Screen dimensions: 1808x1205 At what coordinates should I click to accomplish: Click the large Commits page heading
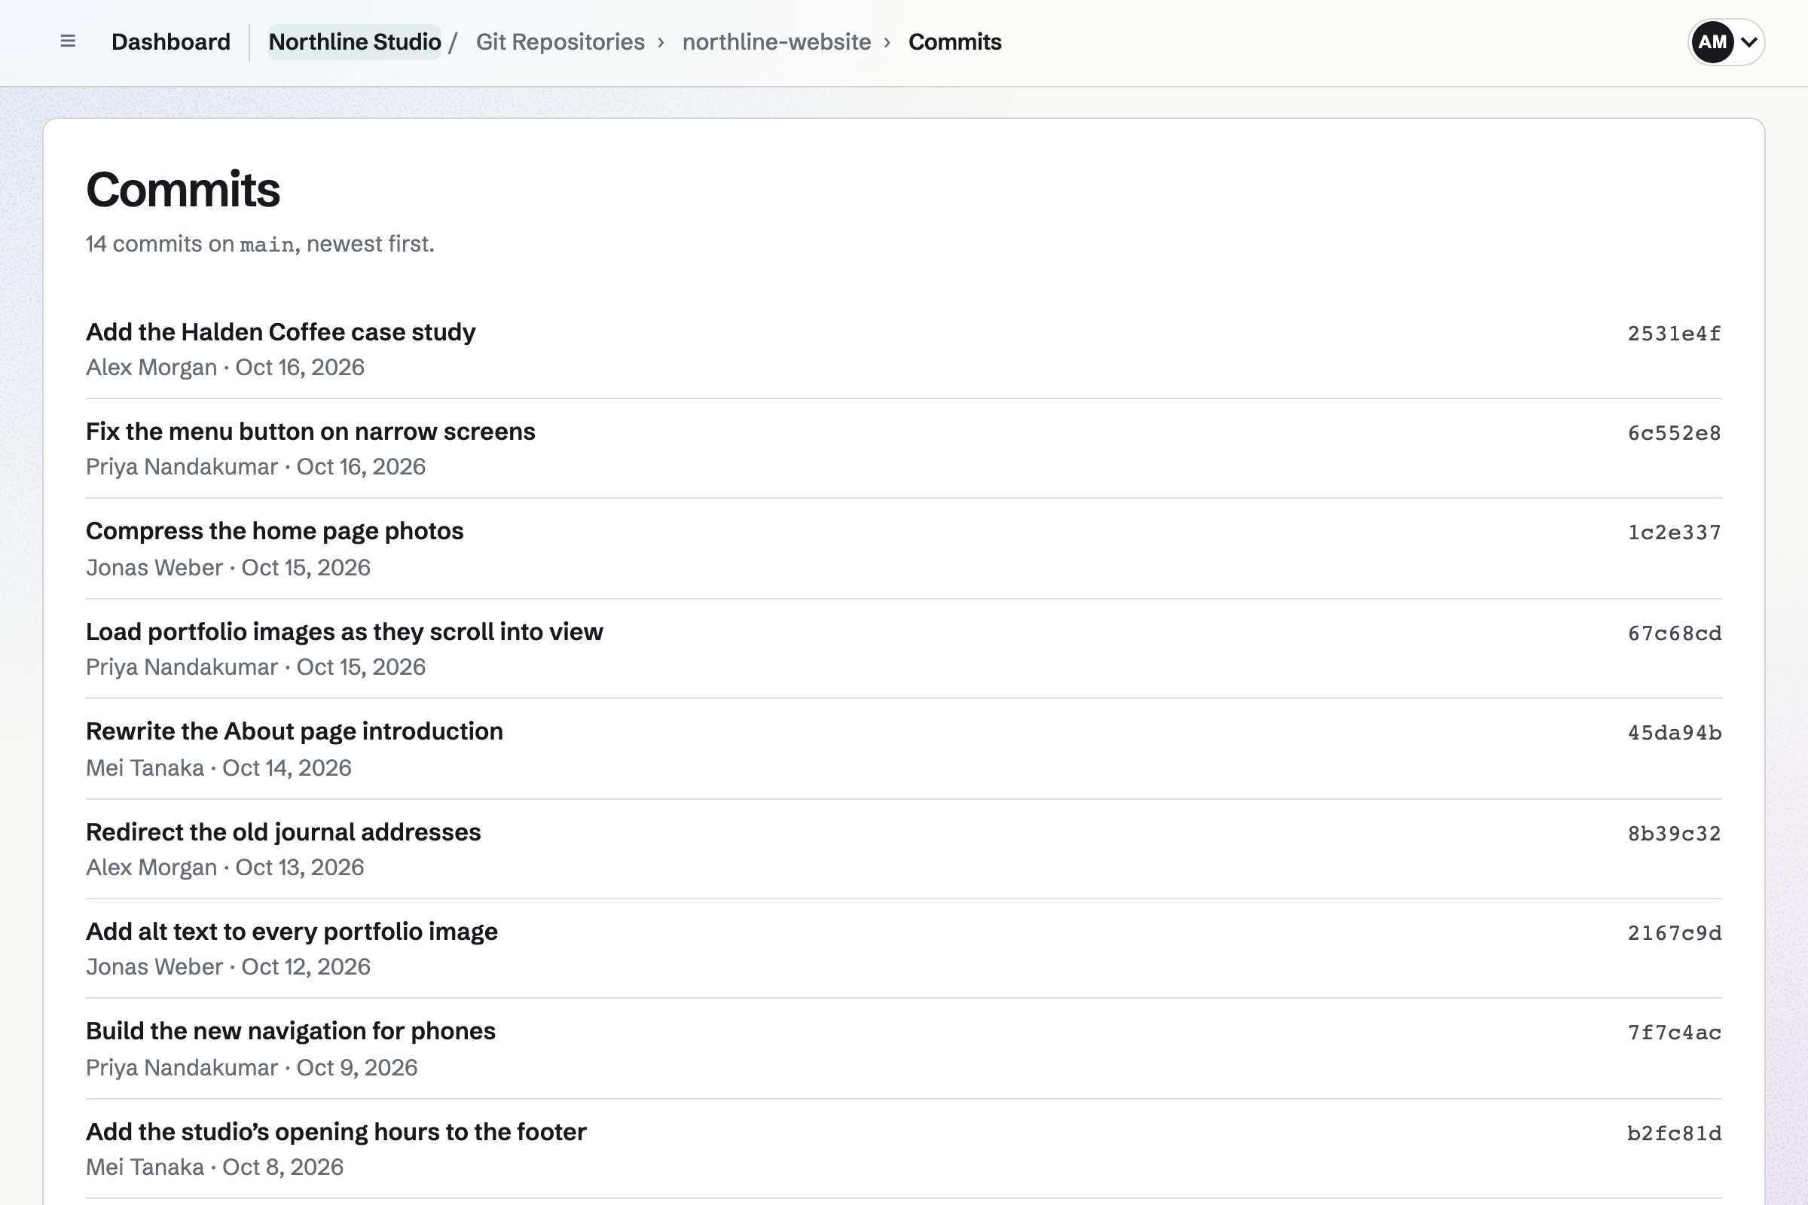[x=183, y=189]
